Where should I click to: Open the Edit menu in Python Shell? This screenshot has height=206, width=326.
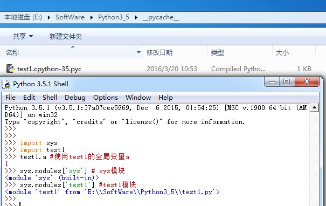[29, 98]
